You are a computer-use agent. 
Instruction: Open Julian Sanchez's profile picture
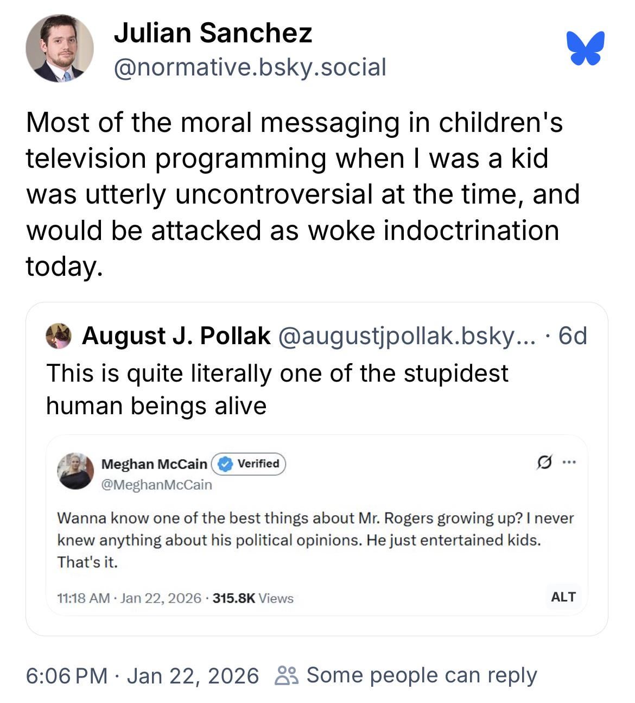[x=60, y=48]
